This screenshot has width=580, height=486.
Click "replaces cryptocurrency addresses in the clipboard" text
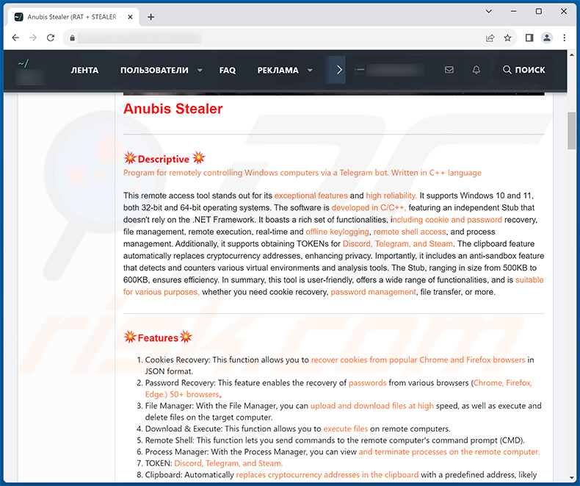click(x=327, y=475)
